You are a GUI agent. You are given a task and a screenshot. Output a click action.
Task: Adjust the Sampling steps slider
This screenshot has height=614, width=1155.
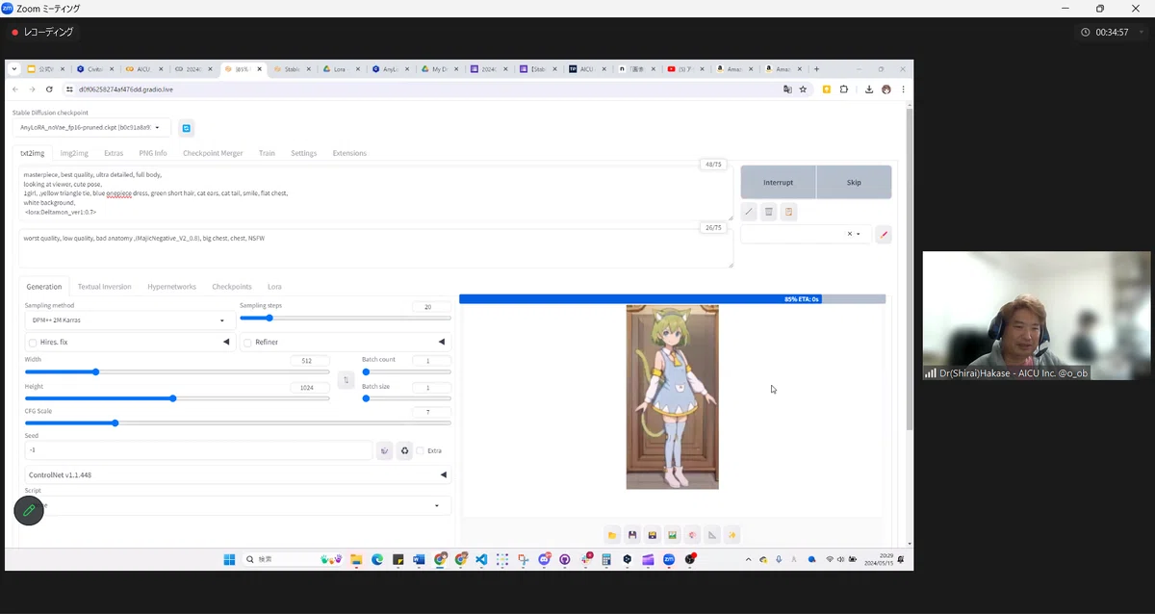tap(346, 318)
